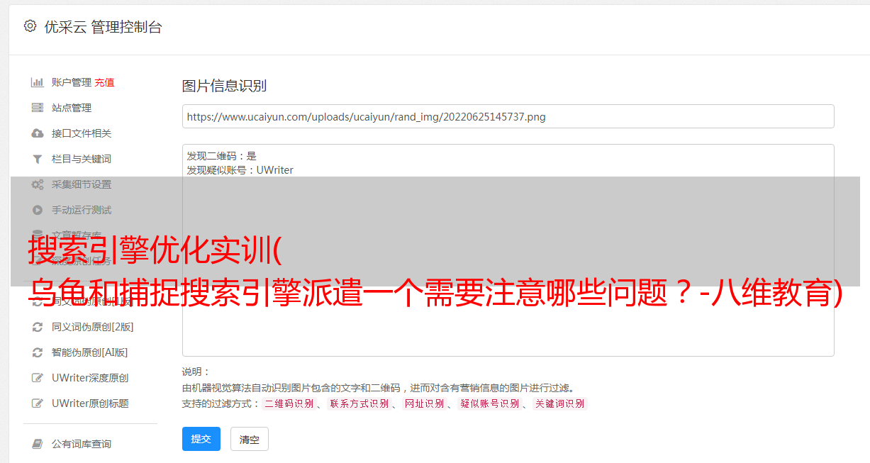Click the 二维码识别 filter tag
870x463 pixels.
(x=289, y=403)
